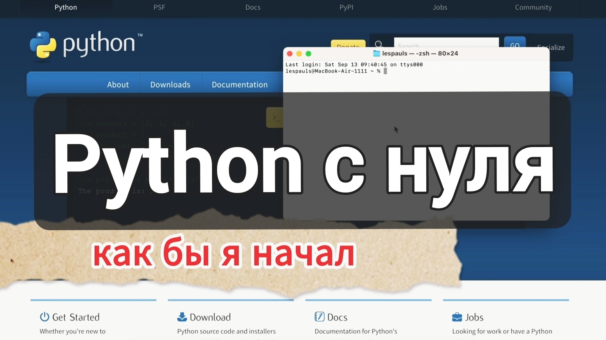The image size is (606, 340).
Task: Open the Jobs top bar tab
Action: tap(440, 7)
